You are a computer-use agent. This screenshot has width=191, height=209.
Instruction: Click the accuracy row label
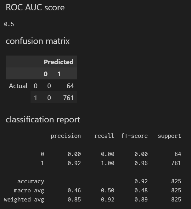tap(31, 181)
